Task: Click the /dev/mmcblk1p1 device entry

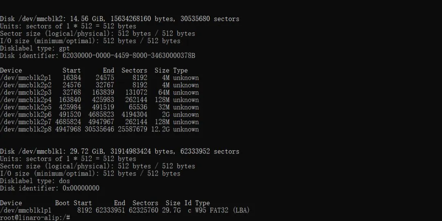Action: click(26, 210)
